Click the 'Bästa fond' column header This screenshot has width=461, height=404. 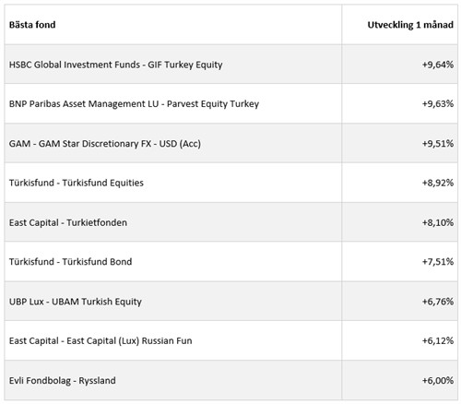pyautogui.click(x=32, y=25)
